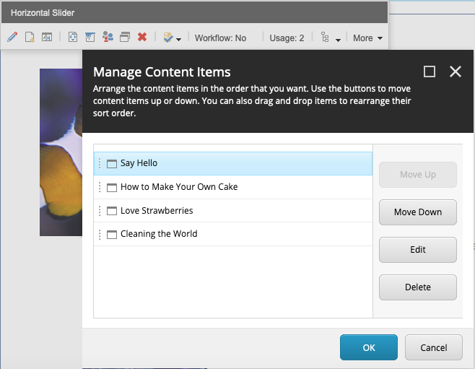The image size is (475, 369).
Task: Click the Edit button
Action: (x=418, y=250)
